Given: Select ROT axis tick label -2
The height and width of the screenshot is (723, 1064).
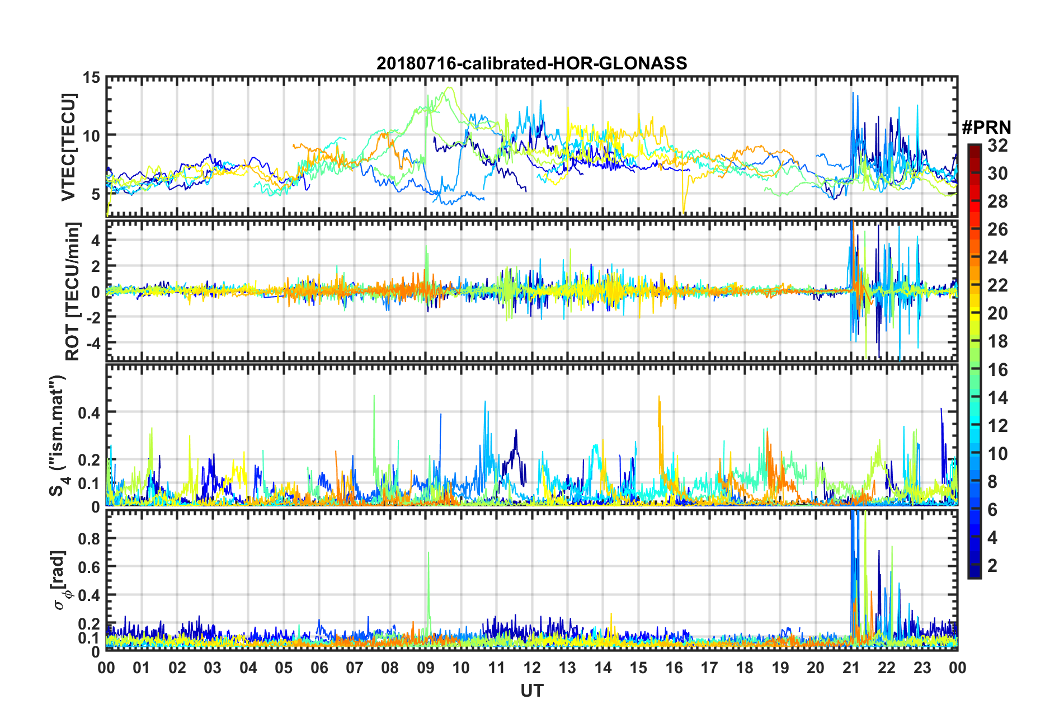Looking at the screenshot, I should (93, 317).
